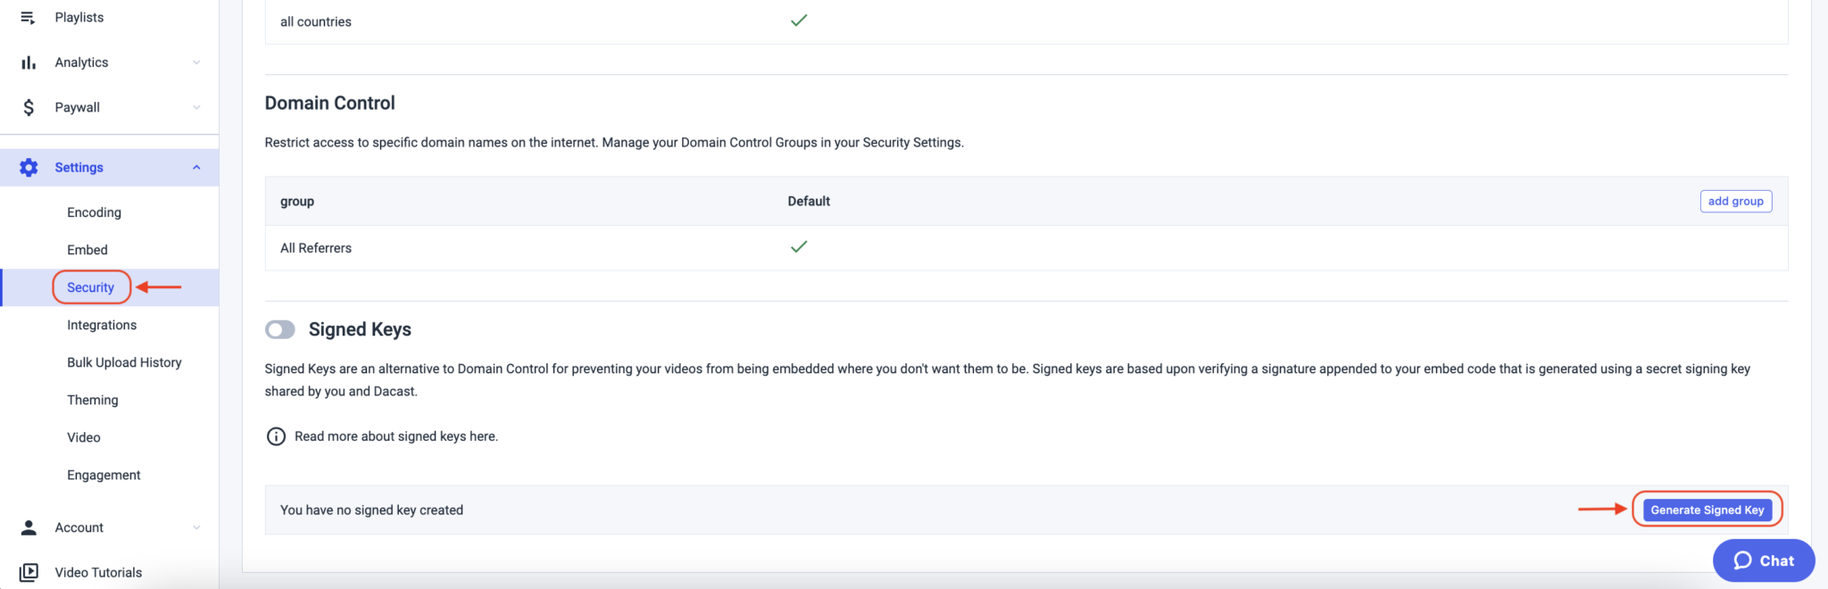Click the Settings gear icon
This screenshot has width=1828, height=589.
click(x=29, y=167)
